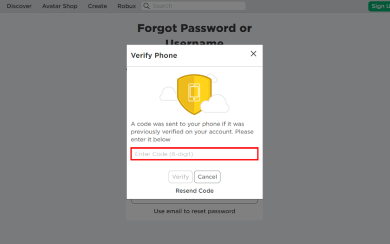Select Robux in the top navigation
The width and height of the screenshot is (390, 244).
pos(127,6)
